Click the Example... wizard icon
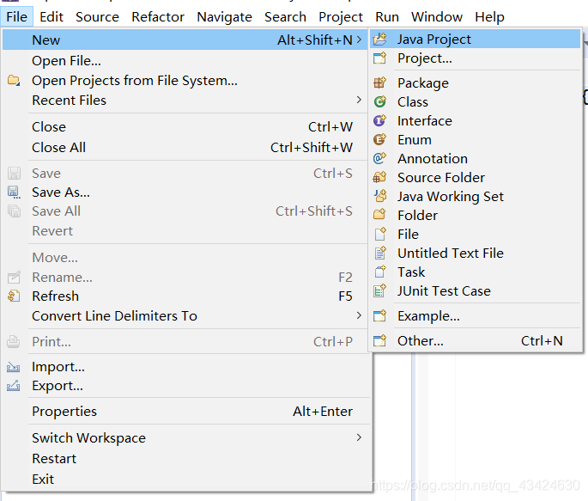 (x=380, y=315)
